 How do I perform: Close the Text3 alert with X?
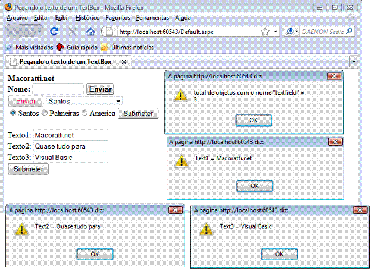[360, 210]
